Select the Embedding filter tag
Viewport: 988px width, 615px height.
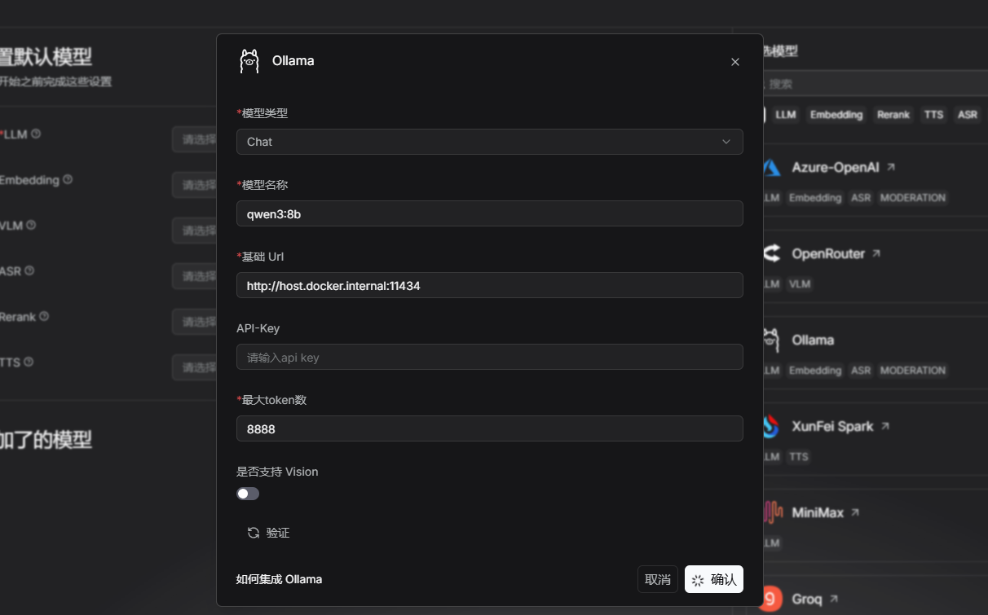pyautogui.click(x=836, y=115)
